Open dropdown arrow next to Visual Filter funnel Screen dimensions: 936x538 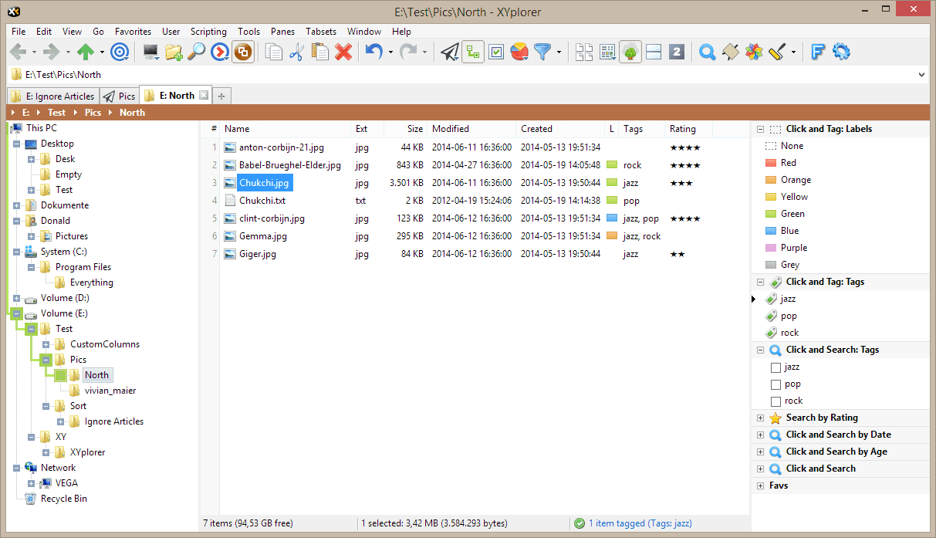(x=559, y=52)
